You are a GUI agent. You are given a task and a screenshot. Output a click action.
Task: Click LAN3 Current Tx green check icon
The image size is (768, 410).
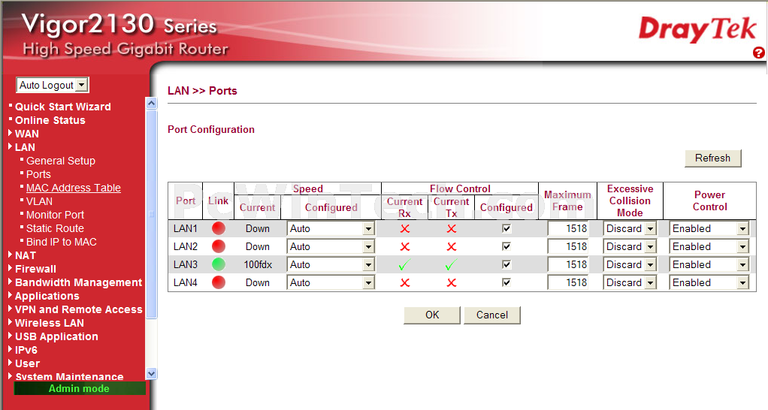click(x=451, y=264)
